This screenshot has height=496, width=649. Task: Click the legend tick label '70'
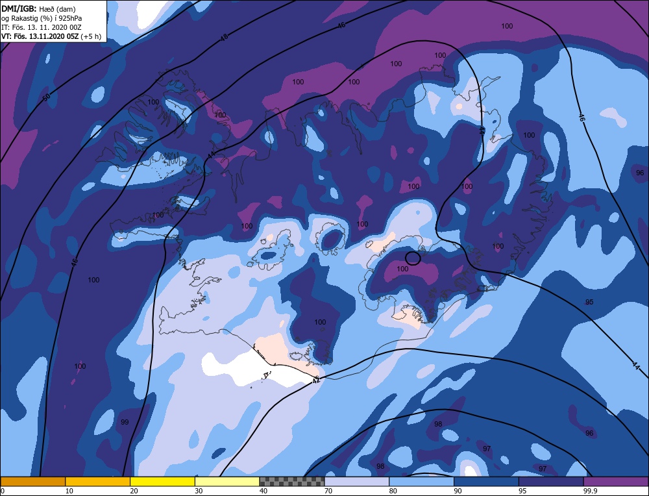click(x=328, y=491)
